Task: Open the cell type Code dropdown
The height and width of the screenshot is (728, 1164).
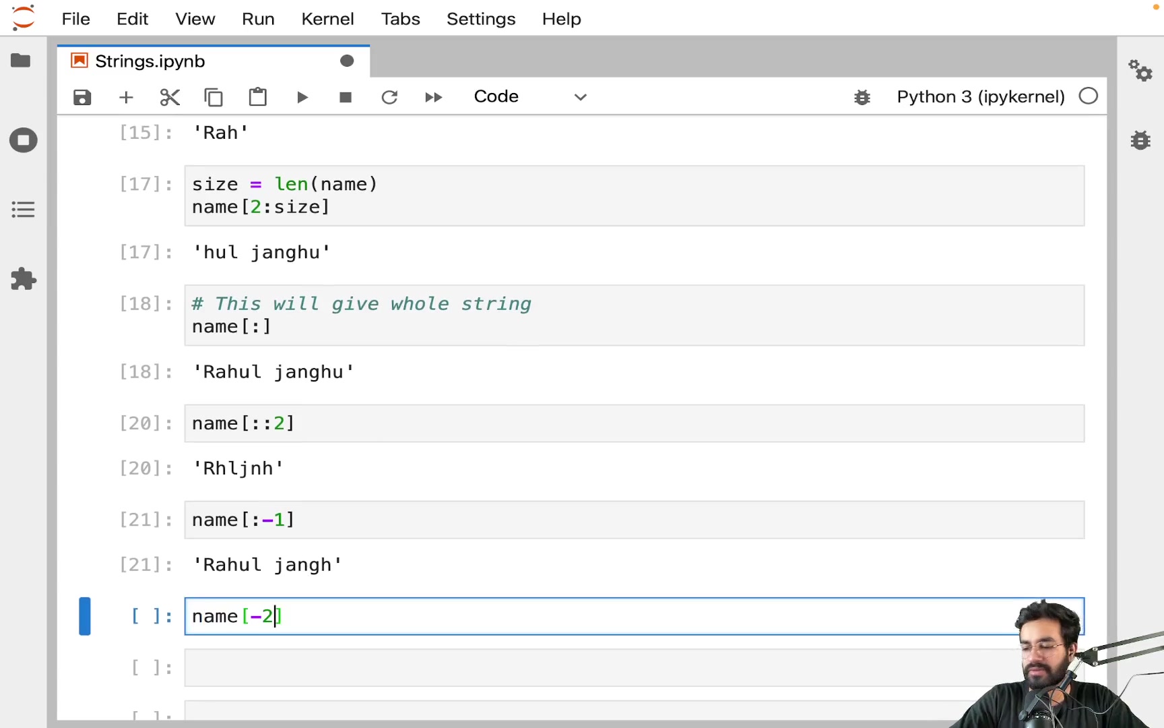Action: pos(530,96)
